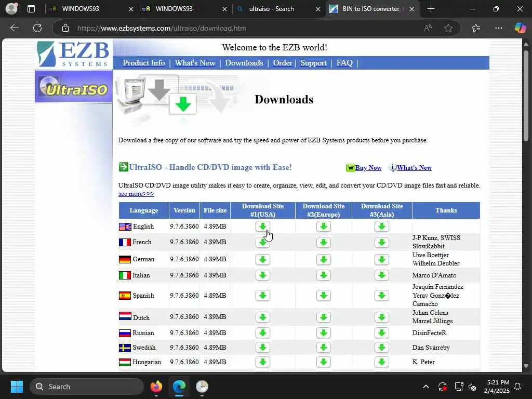Download Spanish version from Asia site

point(382,296)
